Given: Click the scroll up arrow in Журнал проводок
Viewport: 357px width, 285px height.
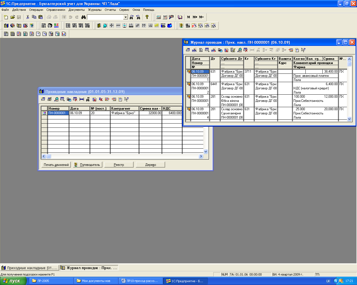Looking at the screenshot, I should point(349,59).
